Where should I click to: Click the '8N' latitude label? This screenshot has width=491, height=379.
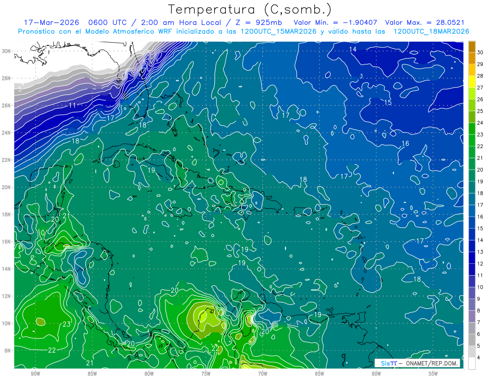coord(8,351)
